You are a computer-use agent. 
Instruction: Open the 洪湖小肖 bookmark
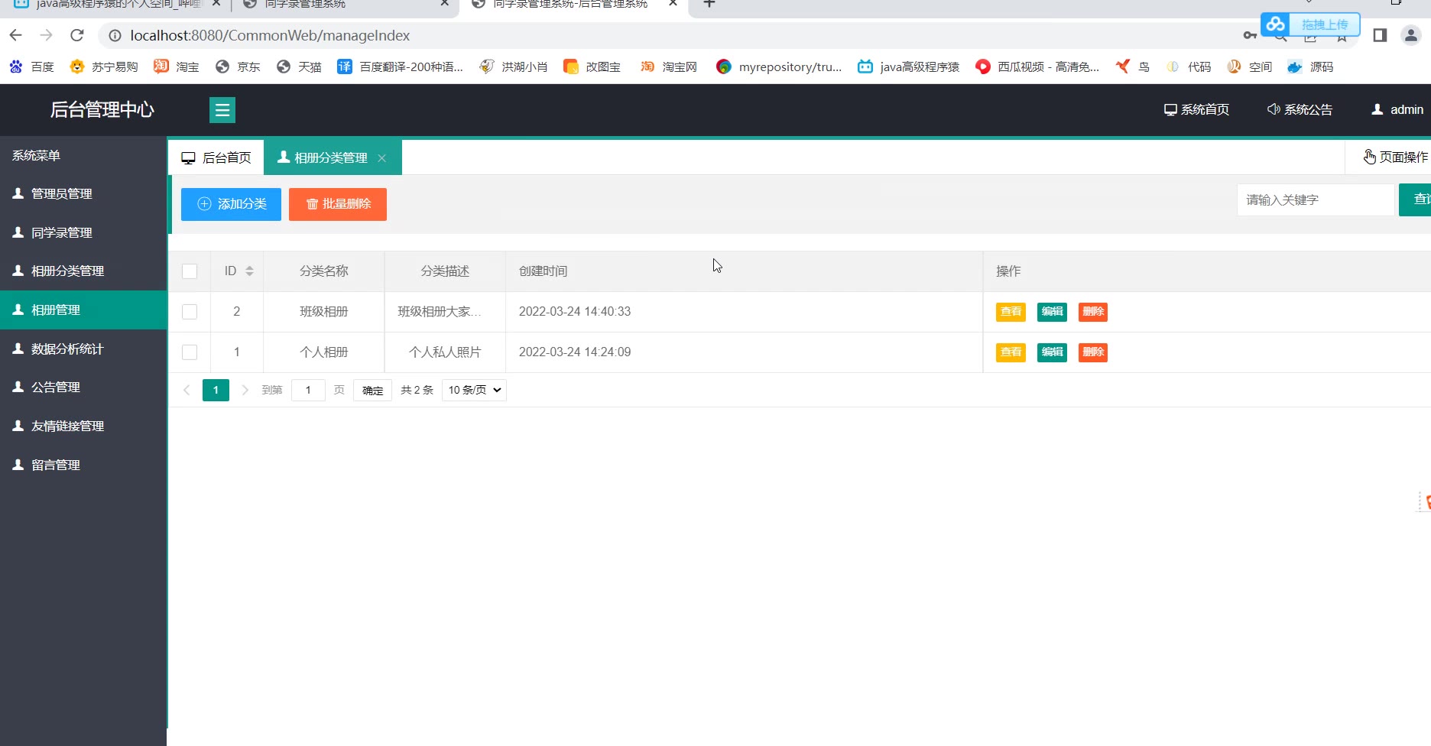(514, 67)
